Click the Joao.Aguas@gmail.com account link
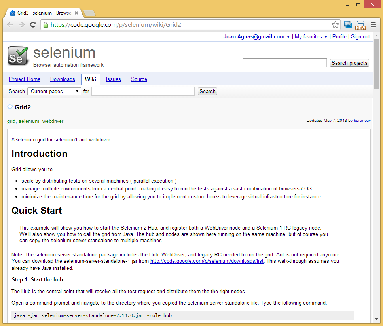This screenshot has height=326, width=383. point(254,37)
